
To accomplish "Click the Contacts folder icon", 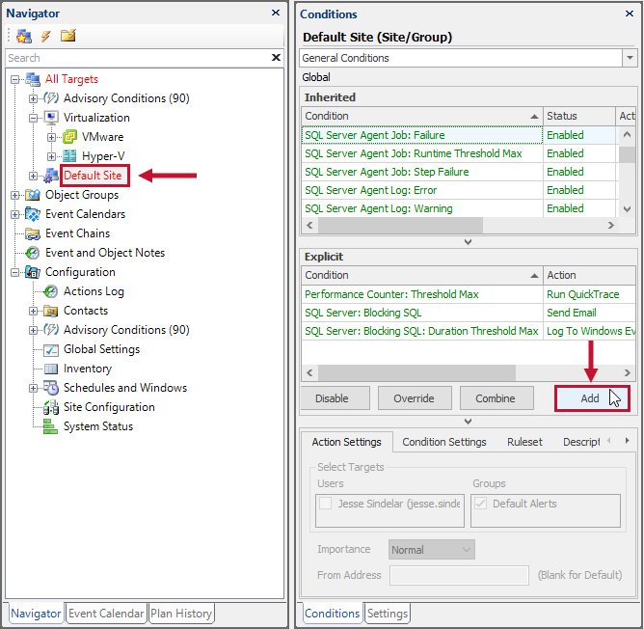I will (51, 311).
